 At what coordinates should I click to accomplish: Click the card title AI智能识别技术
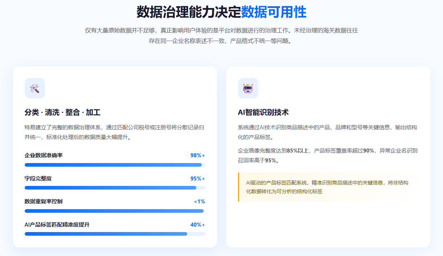(263, 113)
